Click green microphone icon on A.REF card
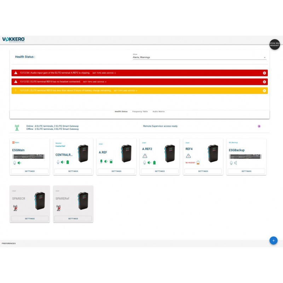Image resolution: width=283 pixels, height=283 pixels. (x=101, y=161)
